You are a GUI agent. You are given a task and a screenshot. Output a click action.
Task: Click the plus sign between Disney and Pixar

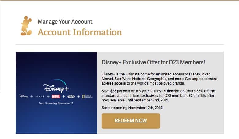pyautogui.click(x=32, y=97)
